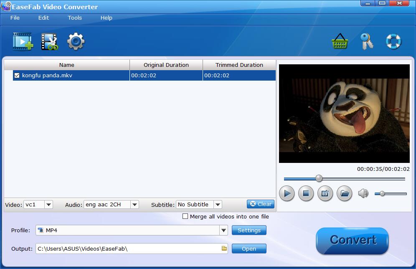Click the profile Settings button
This screenshot has width=416, height=269.
tap(249, 230)
